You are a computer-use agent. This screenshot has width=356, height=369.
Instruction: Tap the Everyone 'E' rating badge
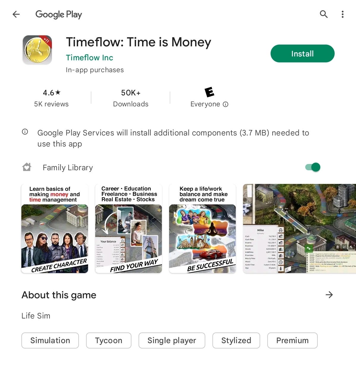(x=209, y=92)
